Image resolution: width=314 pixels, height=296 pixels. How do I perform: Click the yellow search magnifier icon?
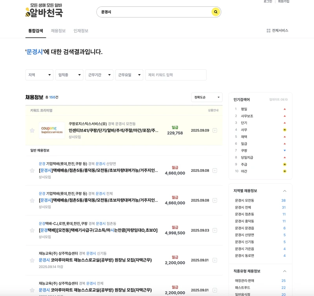(x=215, y=13)
